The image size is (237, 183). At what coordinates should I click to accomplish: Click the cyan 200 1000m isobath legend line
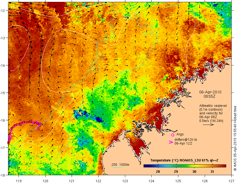[x=117, y=167]
